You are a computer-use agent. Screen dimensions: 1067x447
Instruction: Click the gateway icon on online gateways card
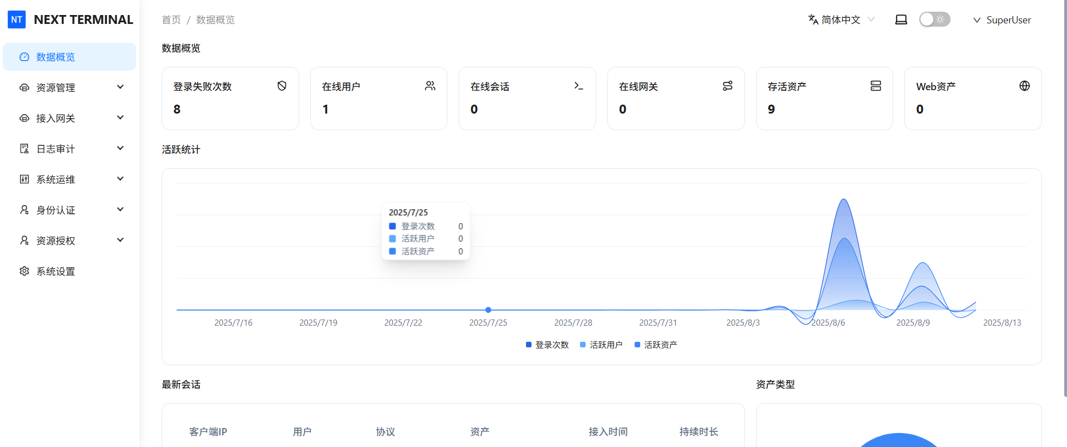728,86
